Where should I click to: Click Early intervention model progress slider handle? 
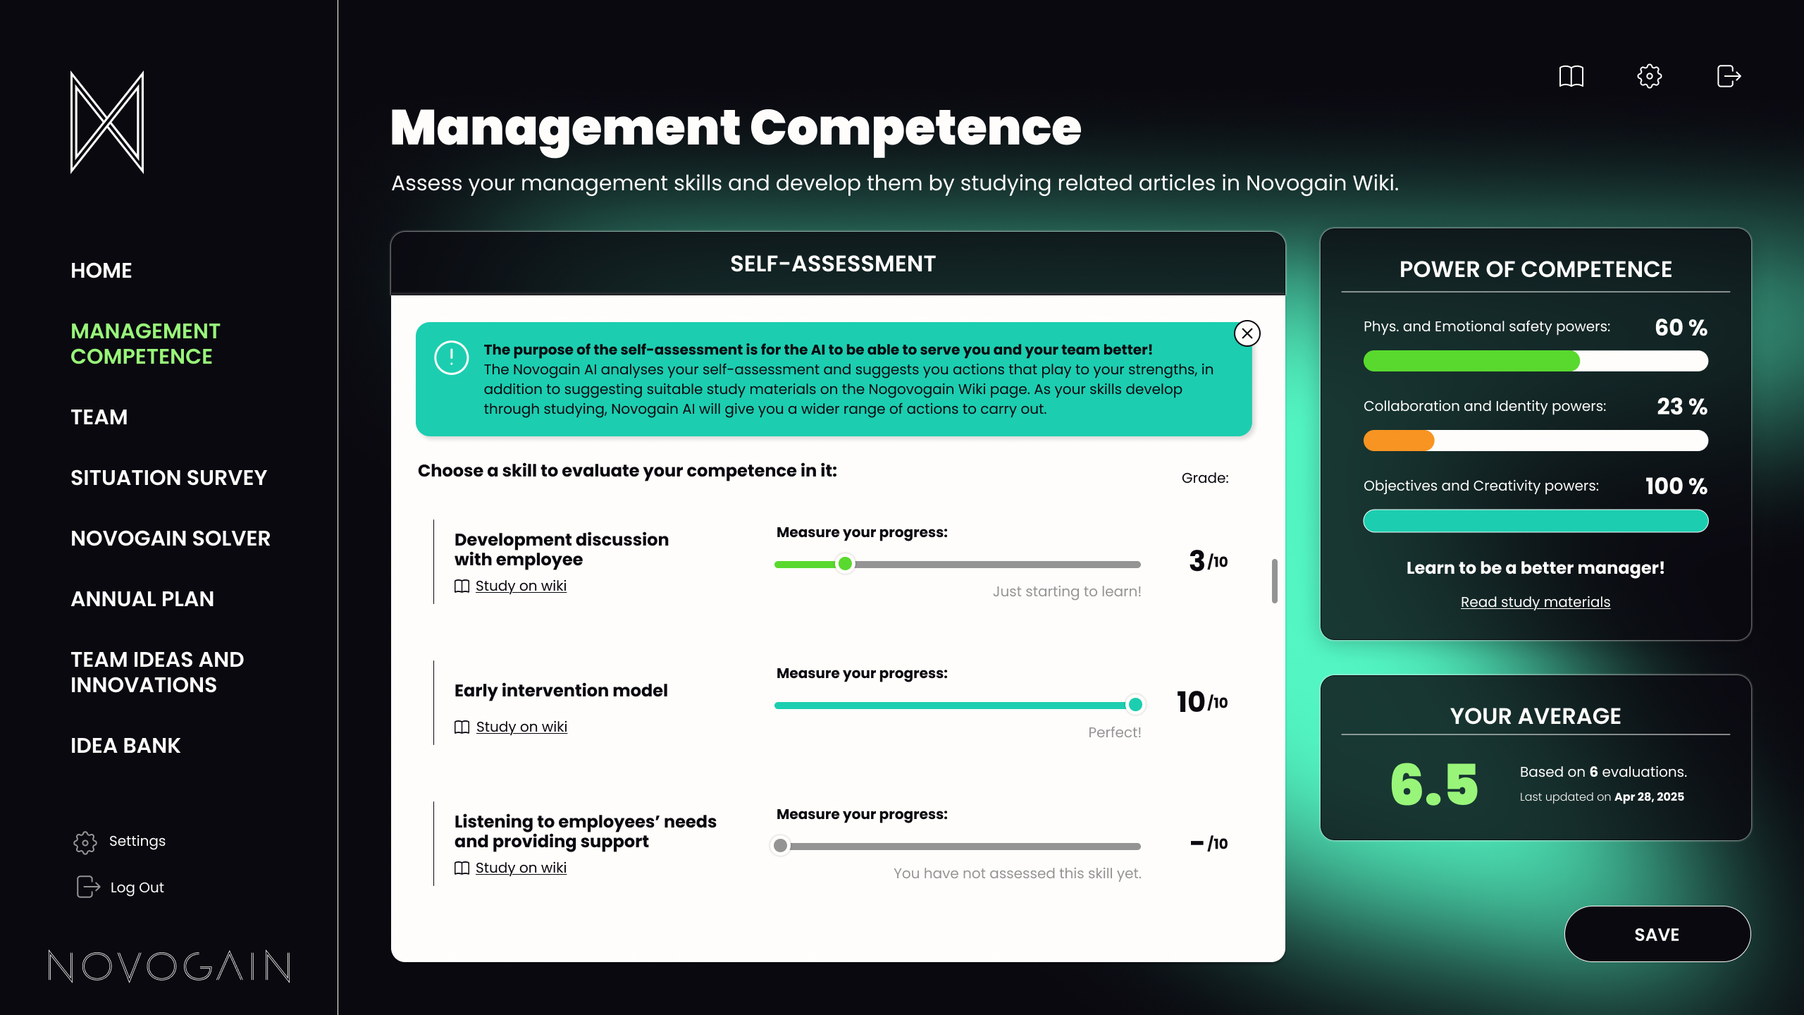[1135, 704]
